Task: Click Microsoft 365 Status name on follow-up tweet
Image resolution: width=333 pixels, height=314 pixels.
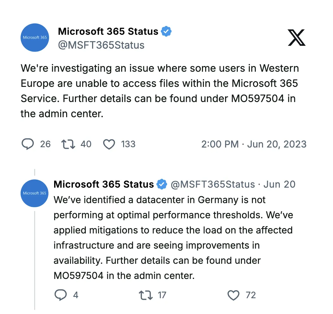Action: [x=104, y=184]
